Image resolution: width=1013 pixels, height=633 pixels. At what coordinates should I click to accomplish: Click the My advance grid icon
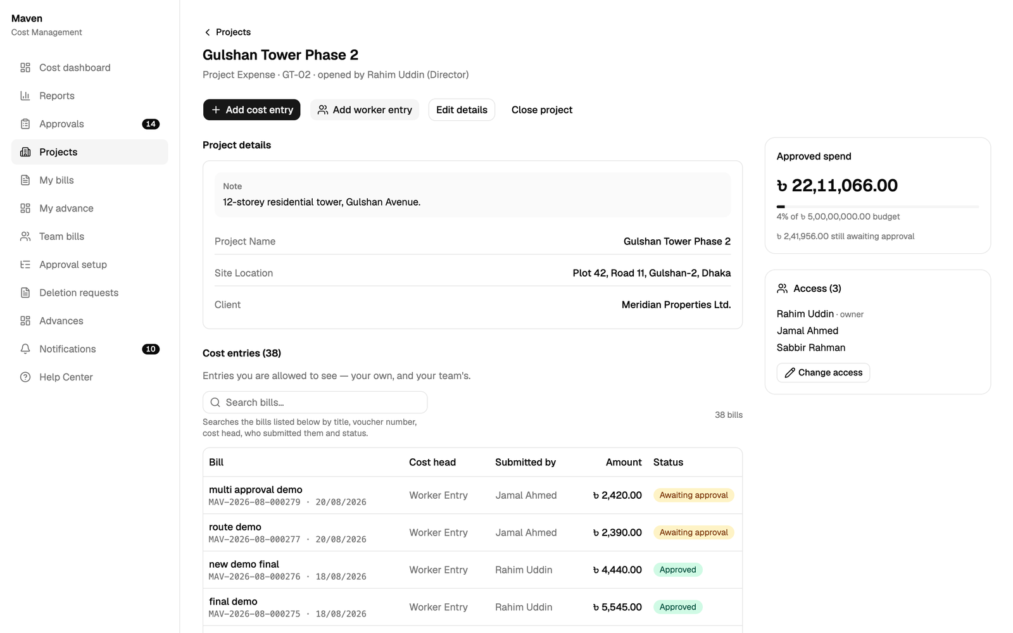click(x=25, y=208)
